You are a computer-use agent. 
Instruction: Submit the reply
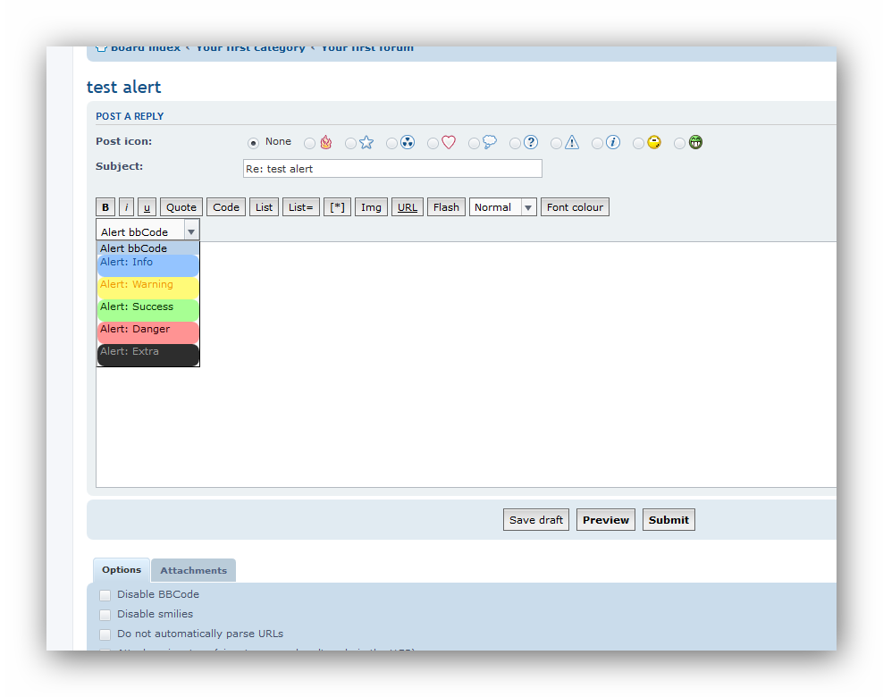(x=669, y=520)
